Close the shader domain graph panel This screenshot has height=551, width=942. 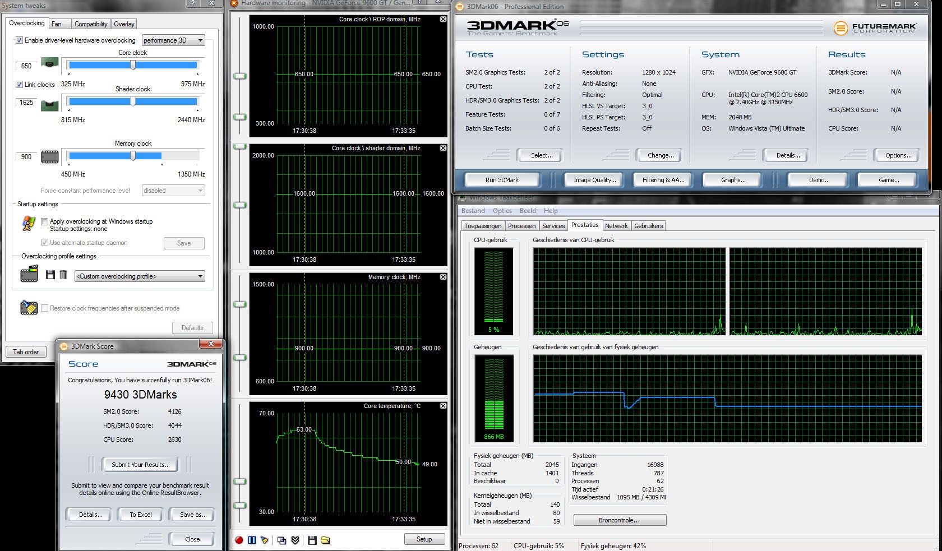[443, 148]
